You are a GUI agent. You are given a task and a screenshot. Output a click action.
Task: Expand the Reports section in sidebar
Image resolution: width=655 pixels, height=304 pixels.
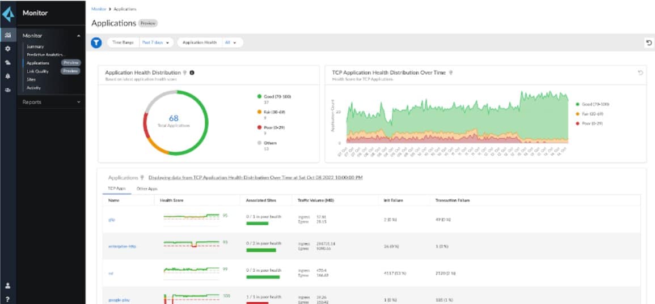click(x=79, y=102)
